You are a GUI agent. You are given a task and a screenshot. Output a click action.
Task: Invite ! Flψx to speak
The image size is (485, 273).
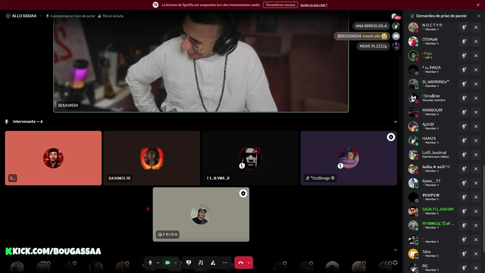click(x=464, y=56)
